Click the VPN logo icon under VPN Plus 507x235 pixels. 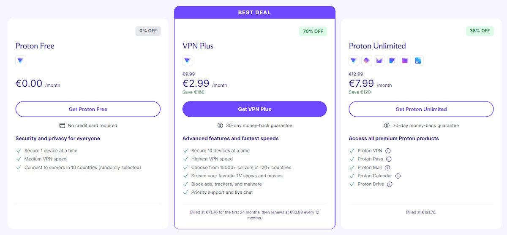click(x=188, y=61)
